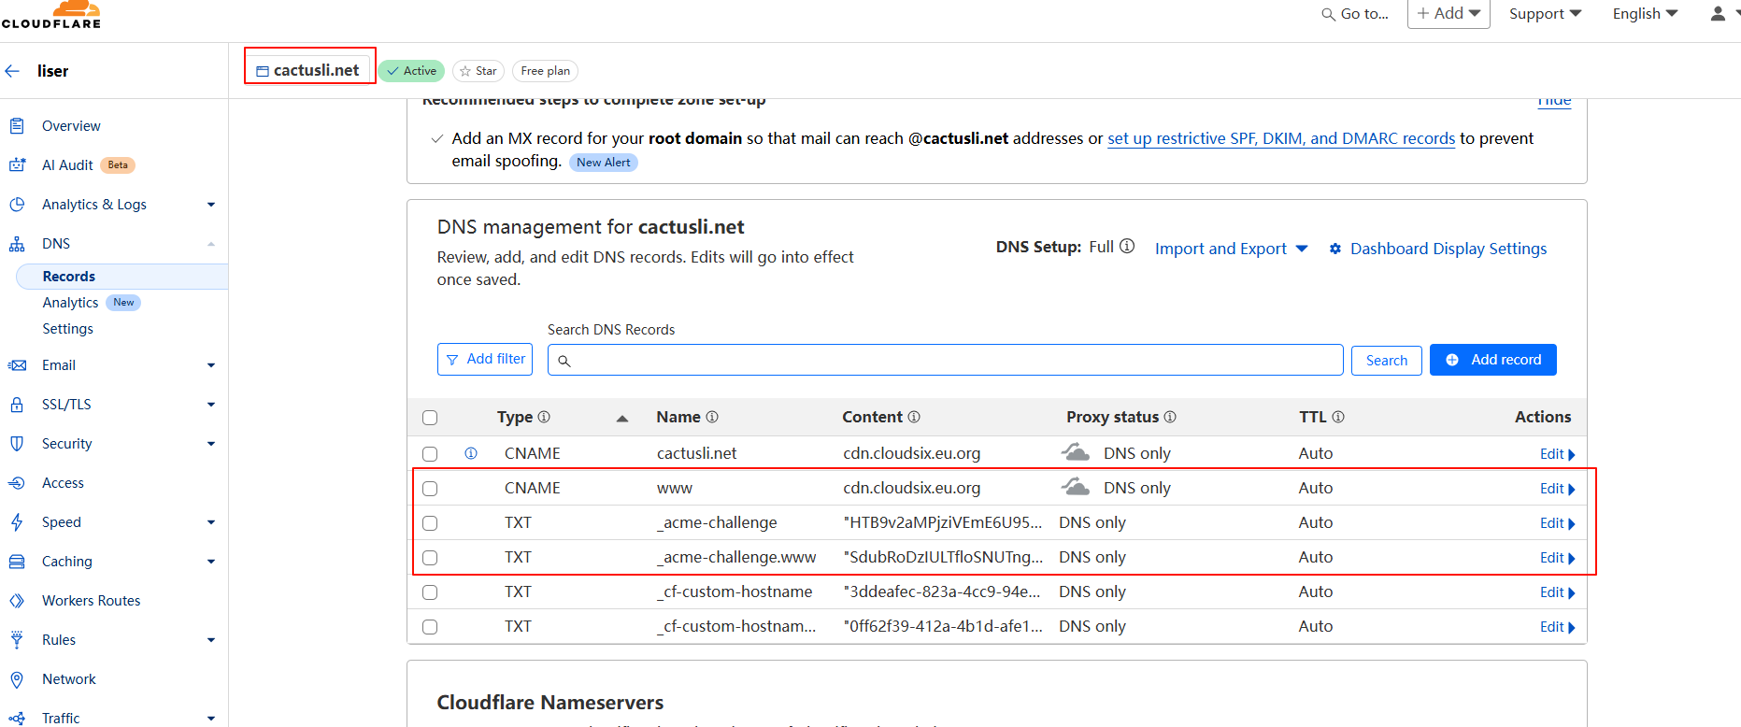This screenshot has width=1741, height=727.
Task: Click the back arrow beside liser
Action: (12, 71)
